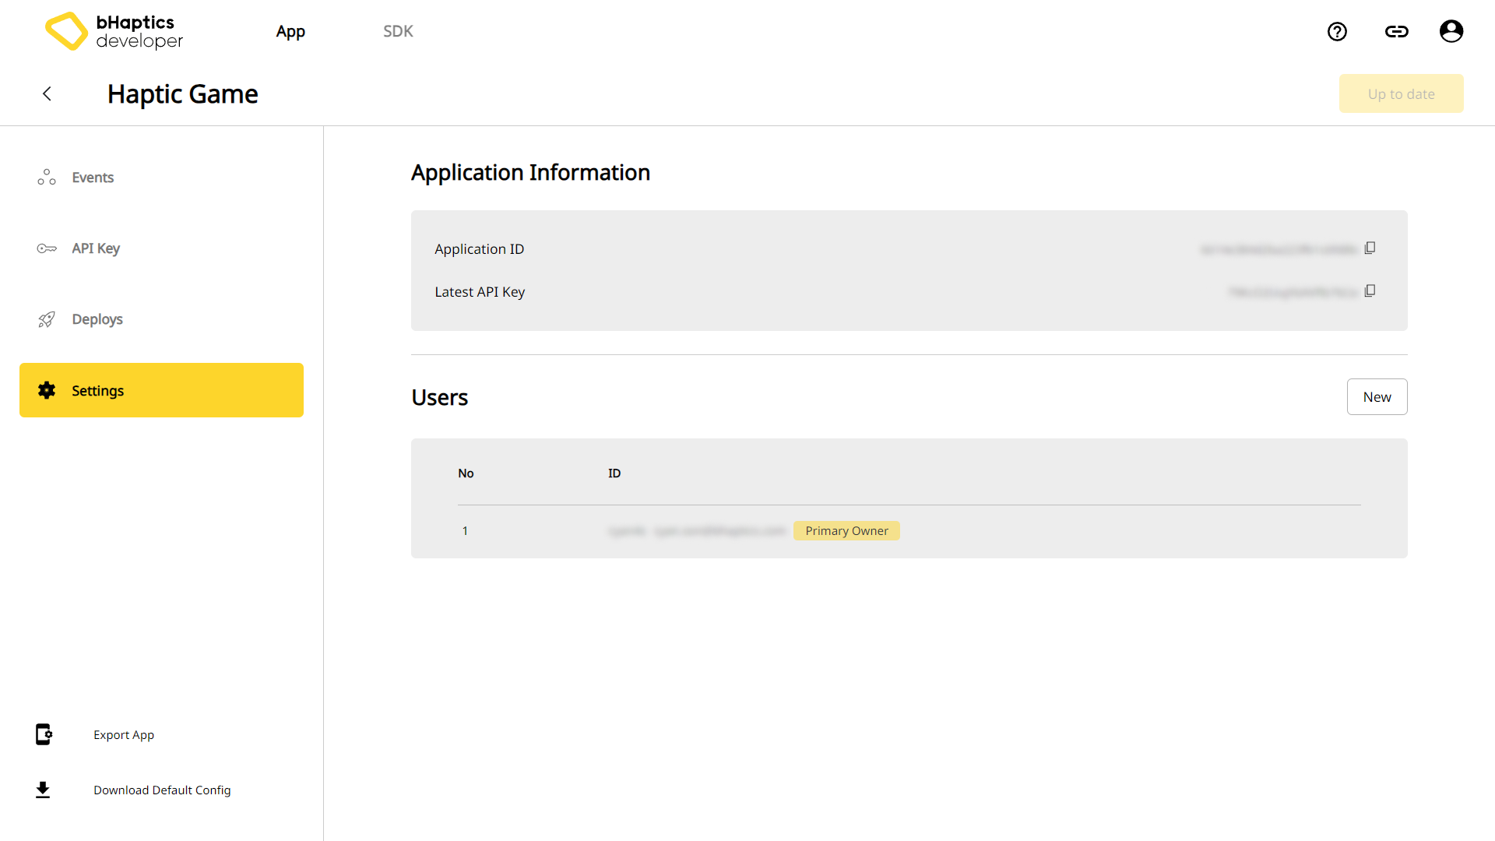Image resolution: width=1495 pixels, height=841 pixels.
Task: Add a new user with New button
Action: (x=1377, y=396)
